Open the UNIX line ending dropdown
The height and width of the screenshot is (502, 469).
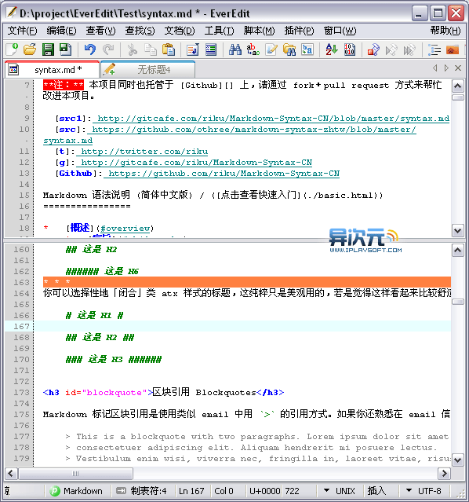(x=340, y=491)
